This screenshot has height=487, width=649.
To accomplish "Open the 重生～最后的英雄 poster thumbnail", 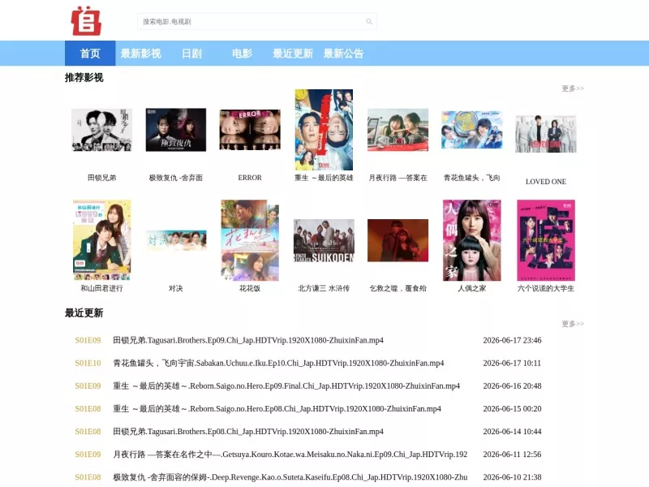I will tap(324, 130).
